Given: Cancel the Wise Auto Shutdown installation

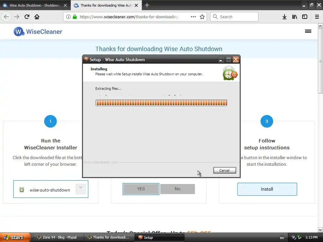Looking at the screenshot, I should coord(225,170).
